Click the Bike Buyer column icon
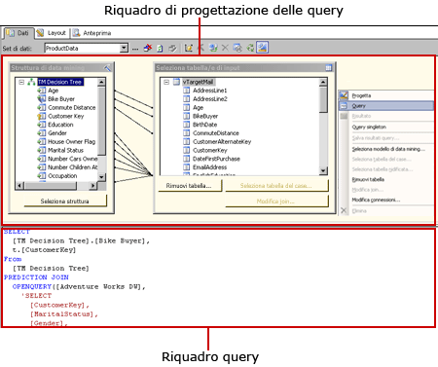 tap(42, 99)
